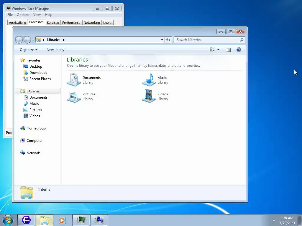Open File menu in Task Manager

(x=10, y=15)
